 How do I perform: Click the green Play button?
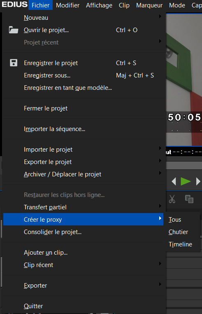[186, 181]
